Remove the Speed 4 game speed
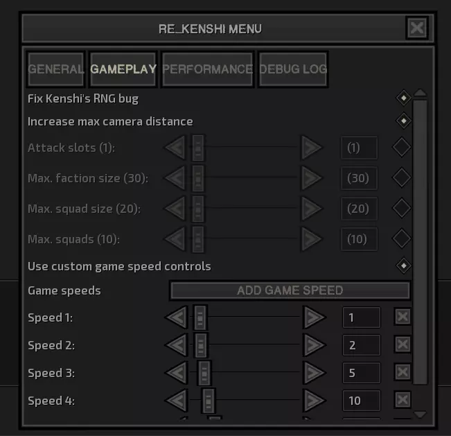The height and width of the screenshot is (436, 451). (403, 400)
